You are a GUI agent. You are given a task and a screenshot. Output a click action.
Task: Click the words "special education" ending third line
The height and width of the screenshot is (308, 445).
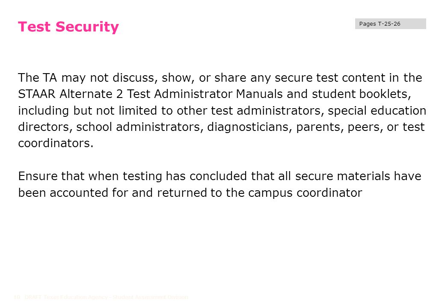pyautogui.click(x=377, y=111)
